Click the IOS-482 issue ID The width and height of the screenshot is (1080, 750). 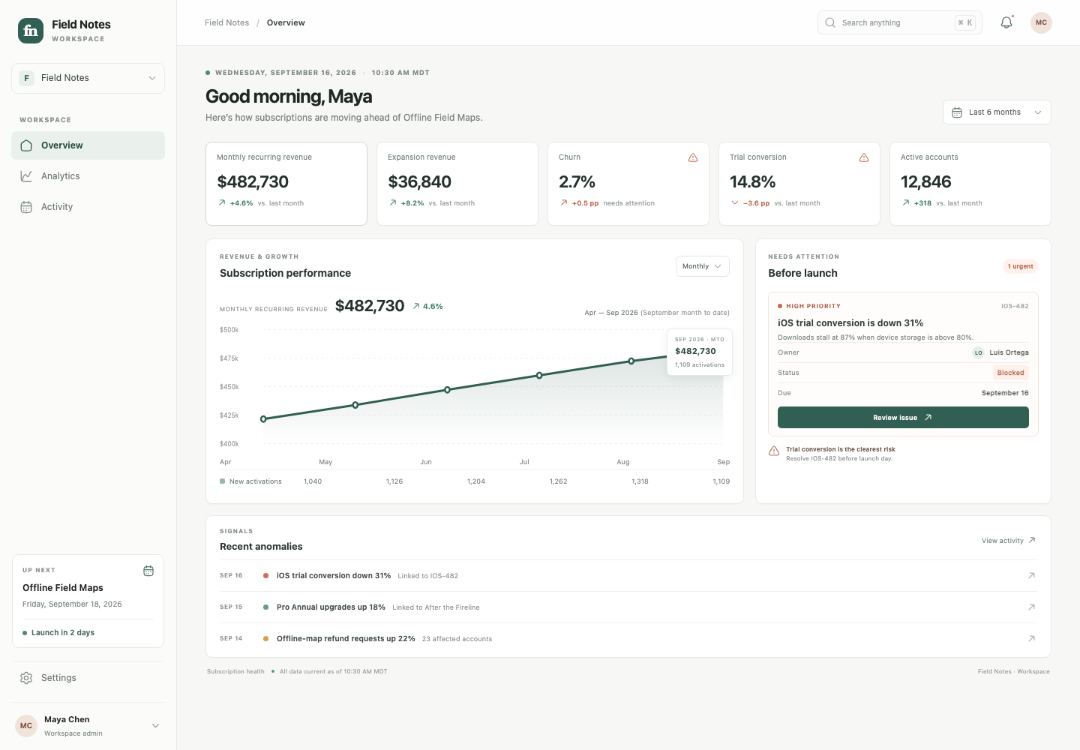[x=1015, y=306]
